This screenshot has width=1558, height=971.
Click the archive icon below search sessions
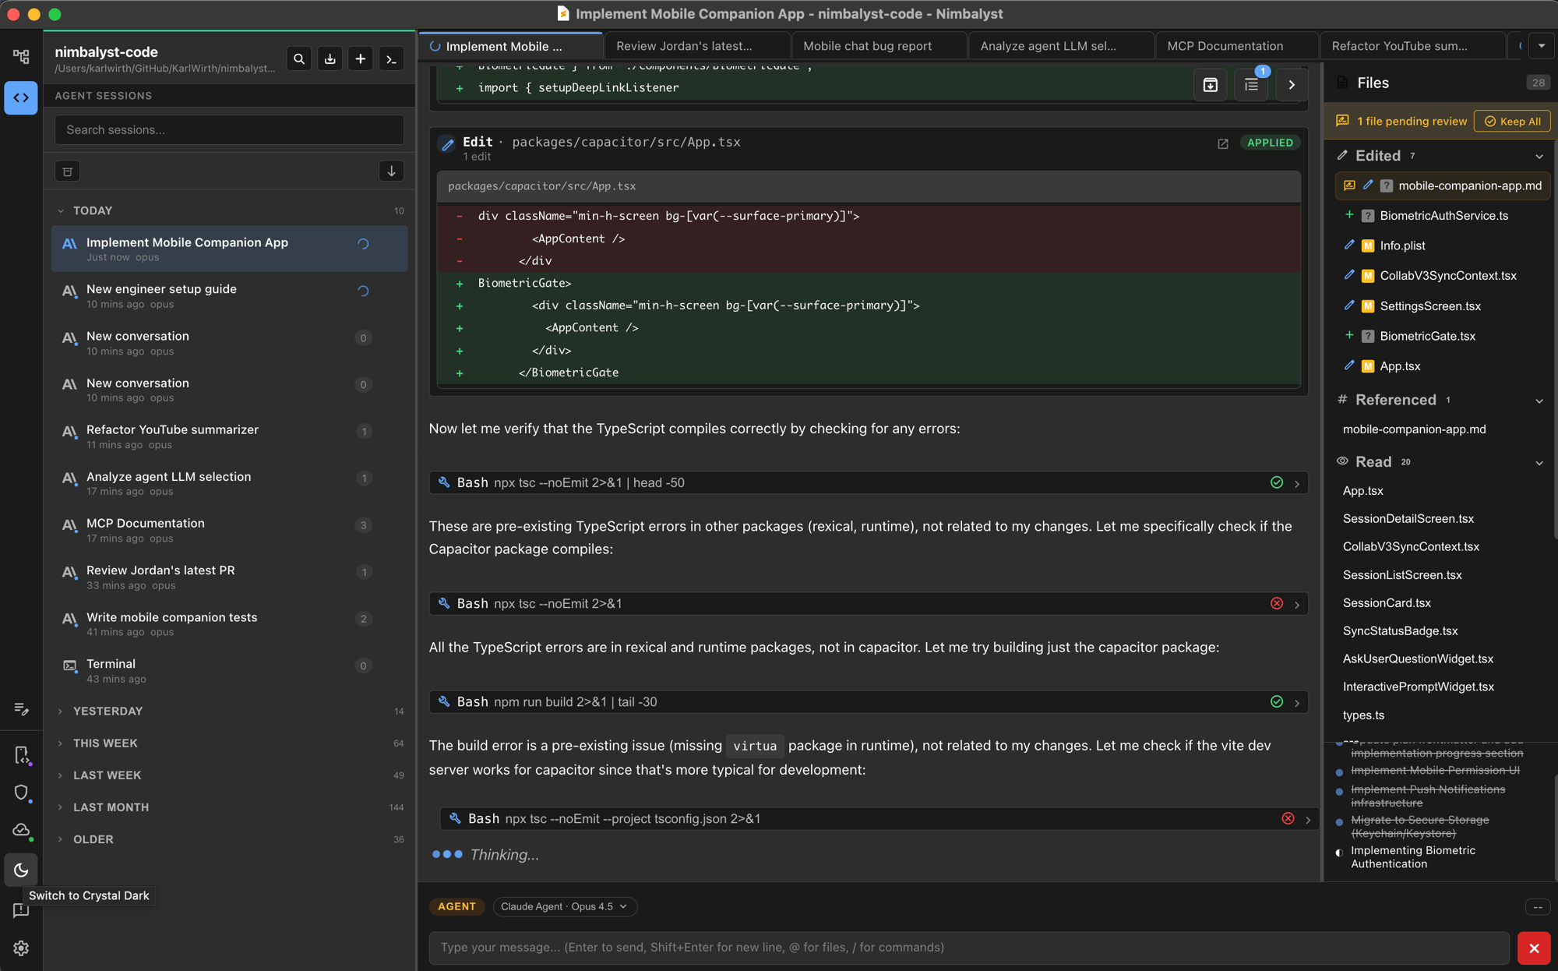point(68,171)
